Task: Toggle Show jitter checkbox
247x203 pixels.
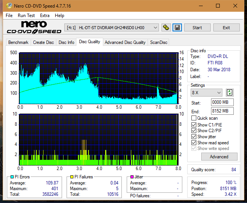Action: (194, 137)
